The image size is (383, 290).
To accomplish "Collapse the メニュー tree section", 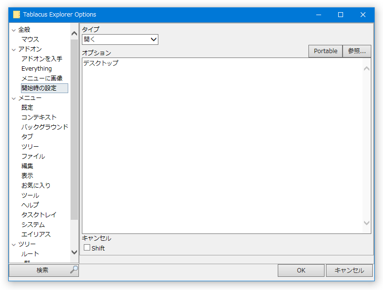I will 14,98.
